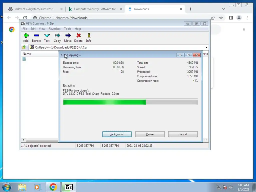Click the status date 2021-03-06 03:22:23
Screen dimensions: 256x192
click(139, 146)
